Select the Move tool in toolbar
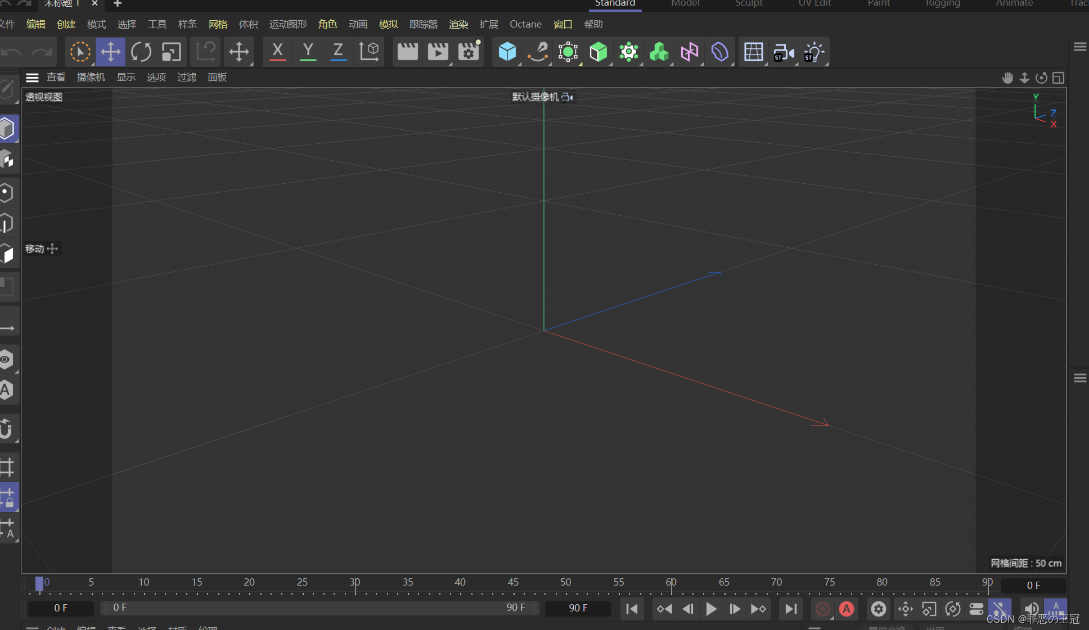 coord(110,52)
